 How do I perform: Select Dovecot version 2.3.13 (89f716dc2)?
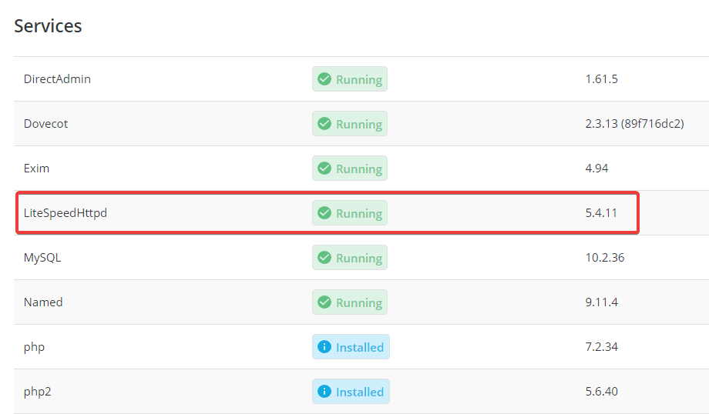(634, 124)
